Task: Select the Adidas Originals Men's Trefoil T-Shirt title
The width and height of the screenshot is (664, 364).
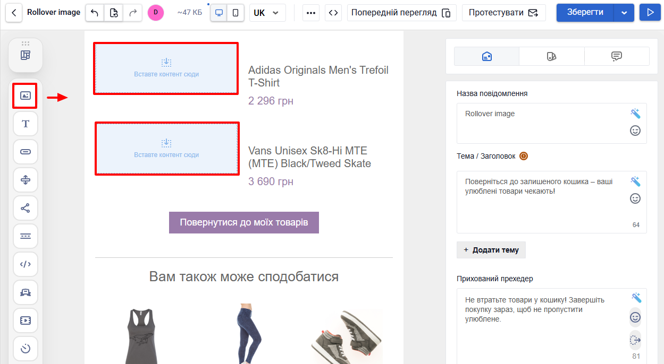Action: 318,76
